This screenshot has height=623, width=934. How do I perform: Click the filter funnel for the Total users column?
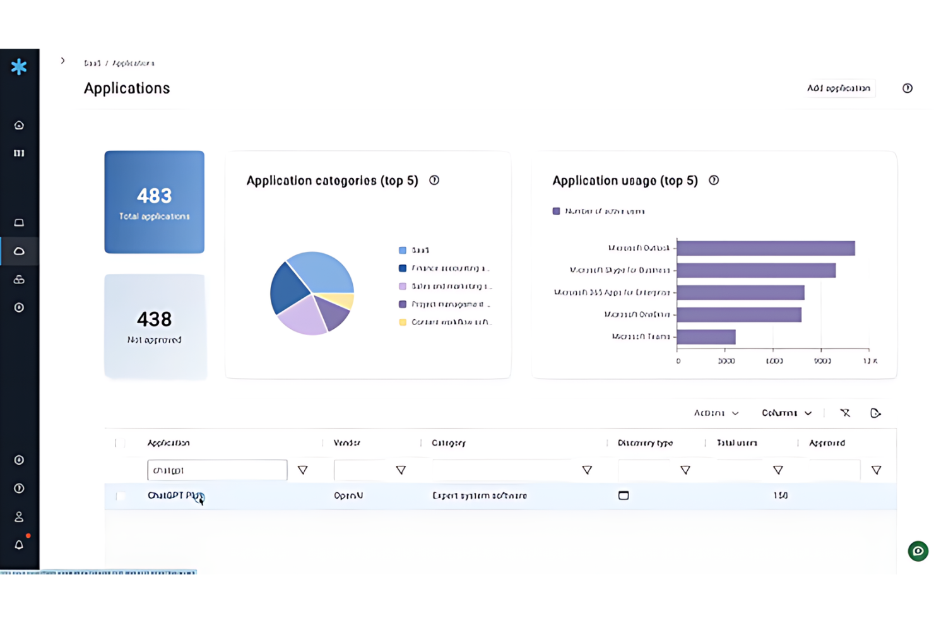pyautogui.click(x=778, y=470)
